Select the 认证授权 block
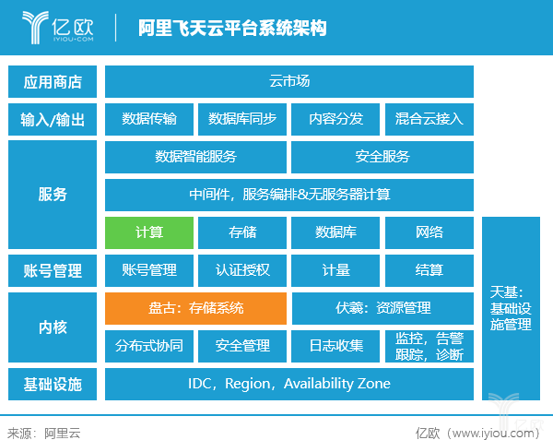This screenshot has height=440, width=553. click(242, 270)
